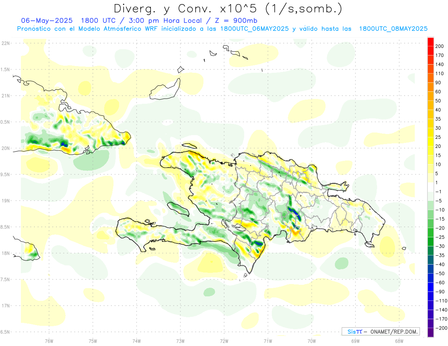Click the "-60" color scale label

[x=441, y=283]
